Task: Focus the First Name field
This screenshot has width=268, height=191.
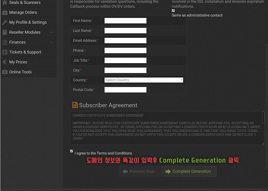Action: pos(125,21)
